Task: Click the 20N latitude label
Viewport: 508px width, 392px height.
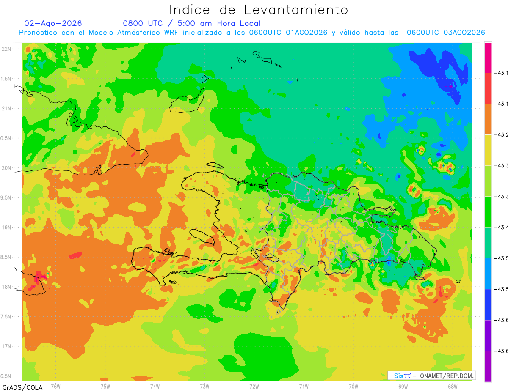Action: (x=6, y=168)
